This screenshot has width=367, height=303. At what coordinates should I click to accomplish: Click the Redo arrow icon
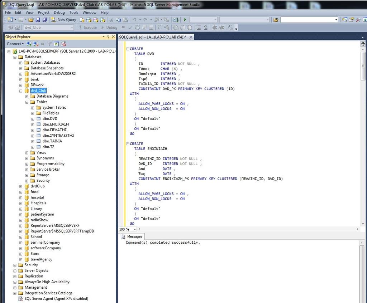click(x=146, y=20)
